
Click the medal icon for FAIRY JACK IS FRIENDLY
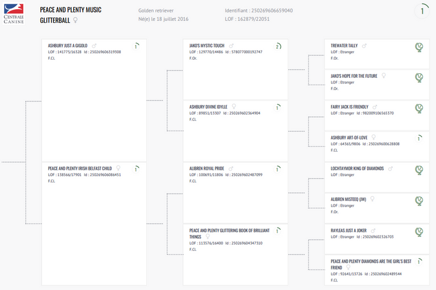click(419, 108)
